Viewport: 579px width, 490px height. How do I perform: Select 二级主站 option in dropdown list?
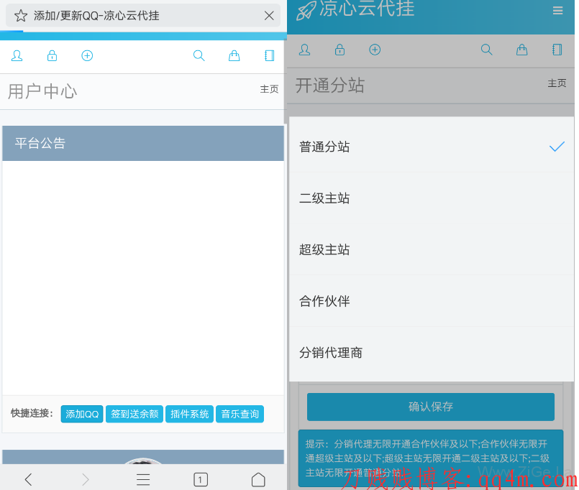click(x=432, y=198)
